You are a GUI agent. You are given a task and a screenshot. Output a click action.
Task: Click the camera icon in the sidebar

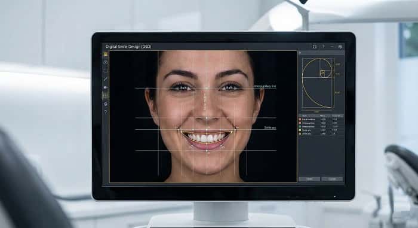[x=106, y=87]
